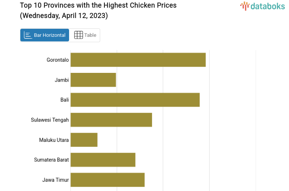
Task: Click the Databoks logo icon
Action: 244,5
